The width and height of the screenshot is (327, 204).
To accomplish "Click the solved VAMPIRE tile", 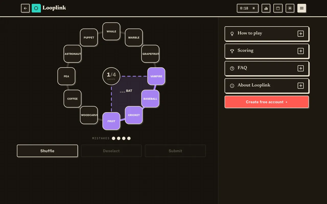I will coord(156,76).
